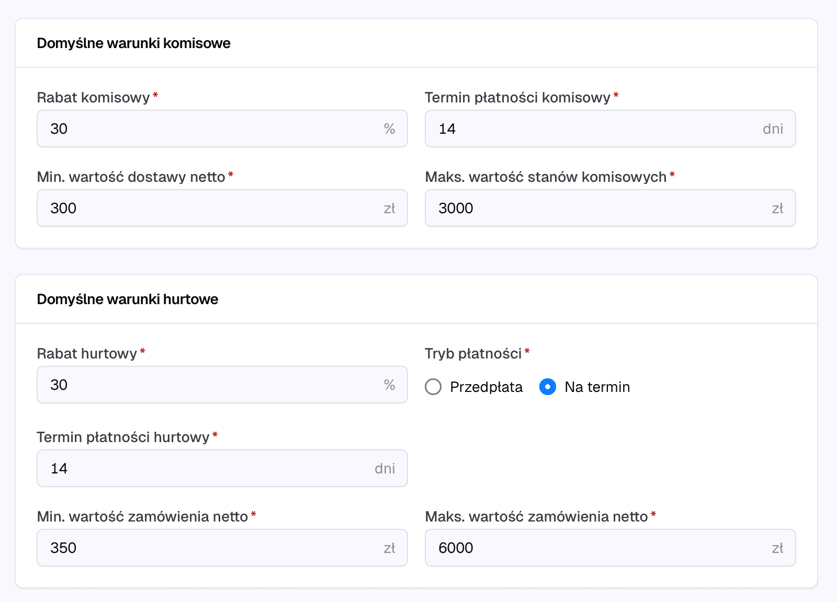This screenshot has width=837, height=602.
Task: Click the % suffix in Rabat hurtowy field
Action: tap(389, 385)
